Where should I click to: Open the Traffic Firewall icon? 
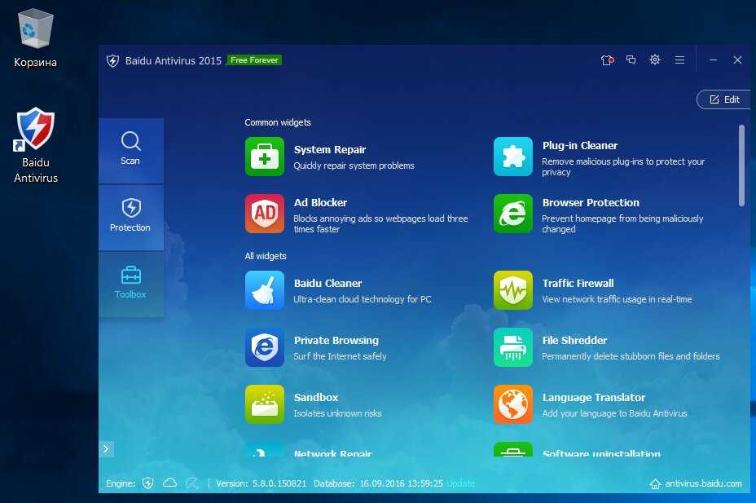coord(513,290)
